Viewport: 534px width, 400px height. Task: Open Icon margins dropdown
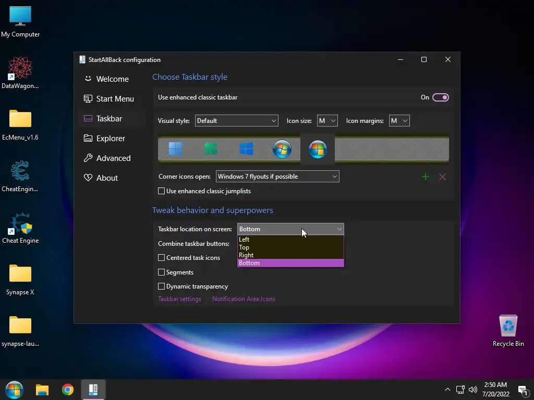399,121
